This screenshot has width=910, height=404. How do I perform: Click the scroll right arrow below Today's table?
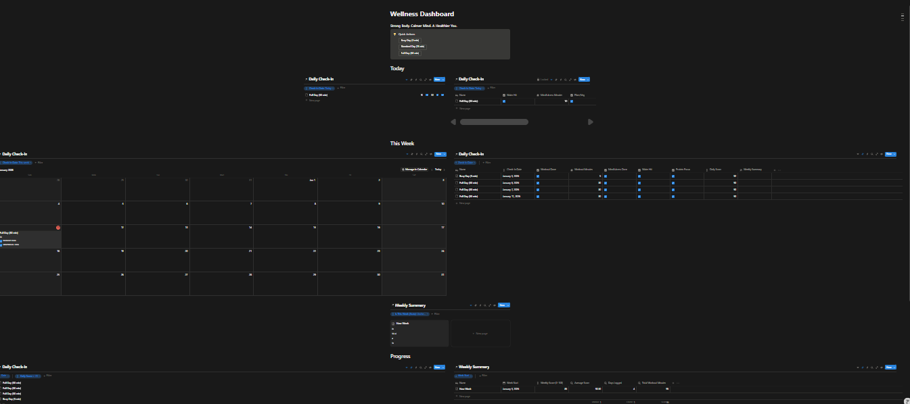[590, 122]
